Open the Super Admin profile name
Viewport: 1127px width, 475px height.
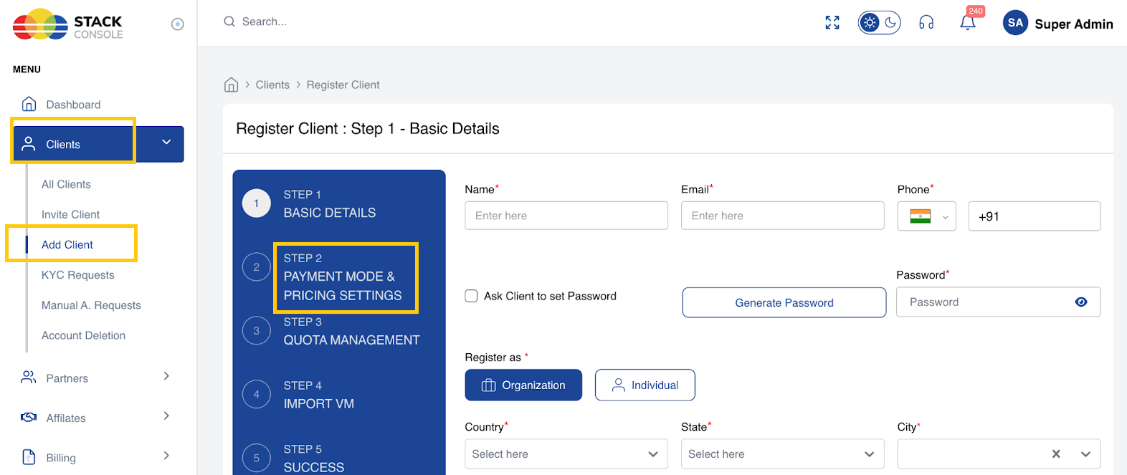[x=1073, y=24]
